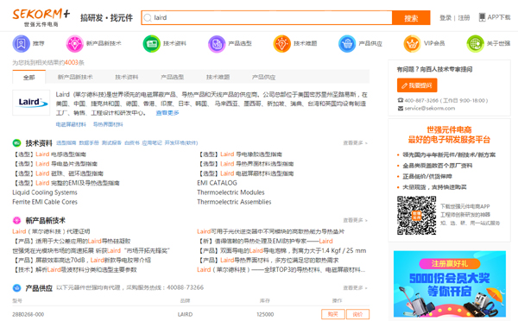Click the SEKORM+ logo

coord(41,17)
